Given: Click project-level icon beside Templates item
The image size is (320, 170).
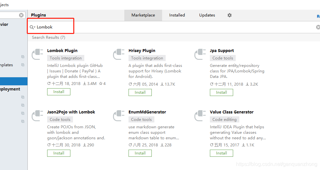Looking at the screenshot, I should pyautogui.click(x=23, y=65).
